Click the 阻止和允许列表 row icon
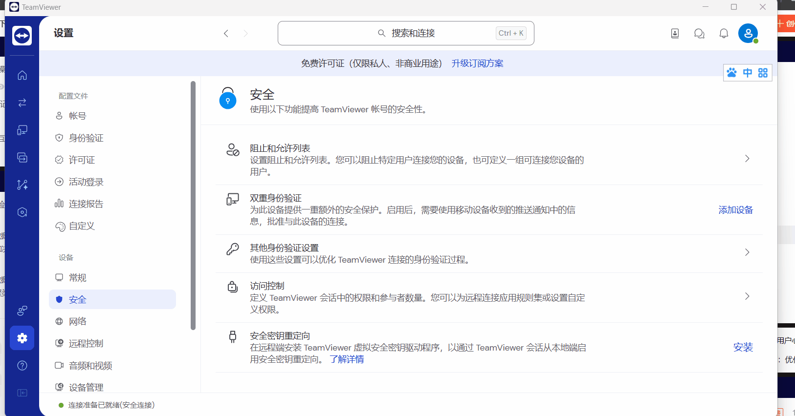This screenshot has width=795, height=416. pos(233,150)
